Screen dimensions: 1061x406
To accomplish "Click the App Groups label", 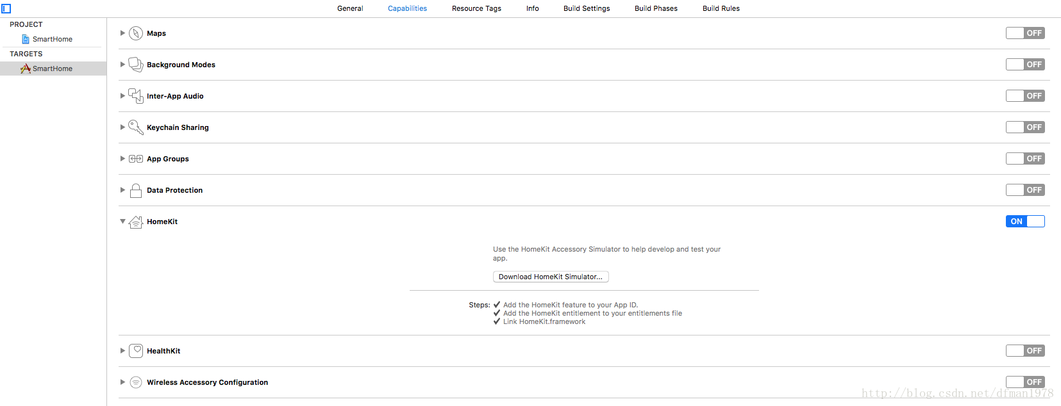I will [168, 159].
